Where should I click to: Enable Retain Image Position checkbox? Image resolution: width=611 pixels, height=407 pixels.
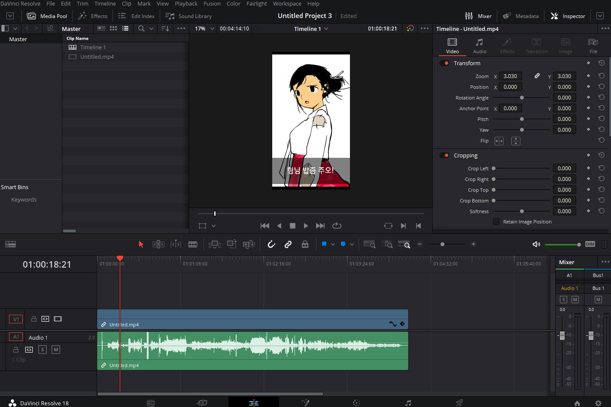click(496, 222)
